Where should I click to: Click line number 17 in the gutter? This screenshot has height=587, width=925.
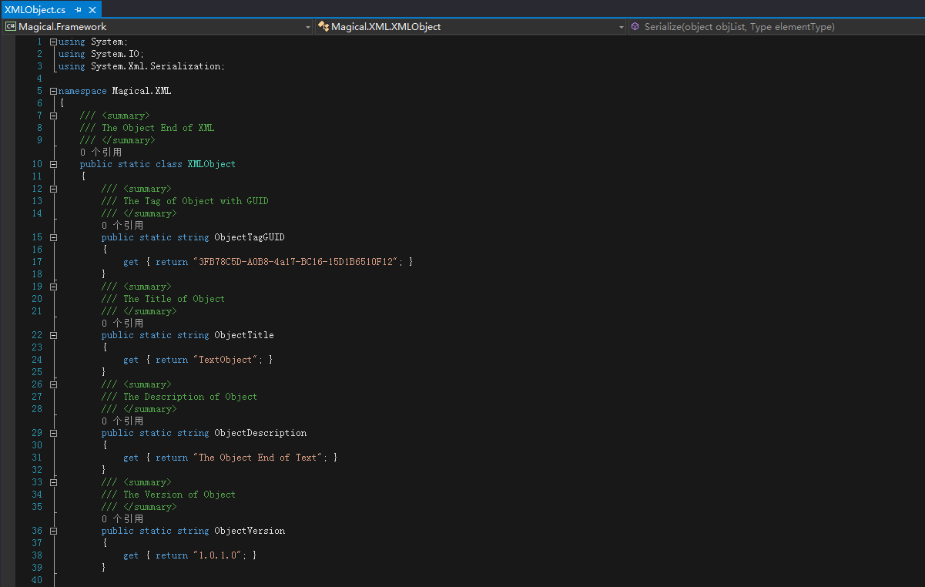[x=37, y=262]
